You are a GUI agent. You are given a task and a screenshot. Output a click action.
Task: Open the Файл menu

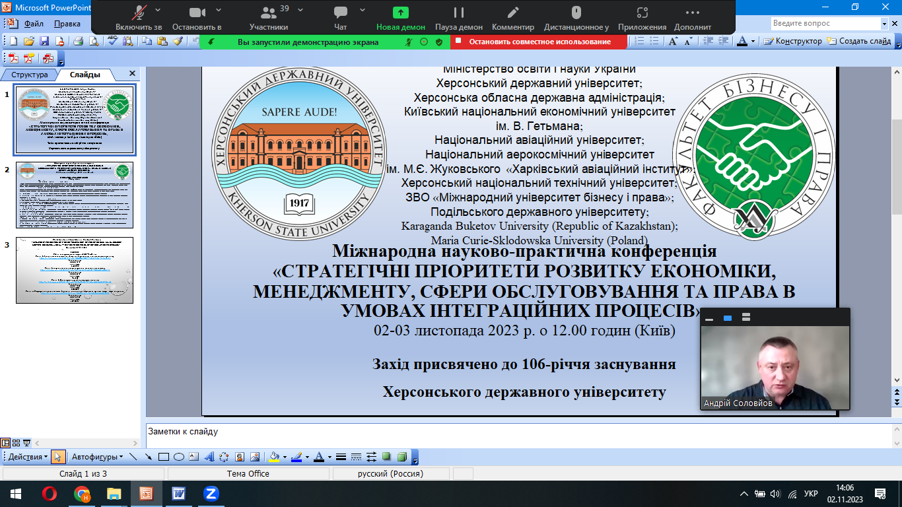(34, 24)
